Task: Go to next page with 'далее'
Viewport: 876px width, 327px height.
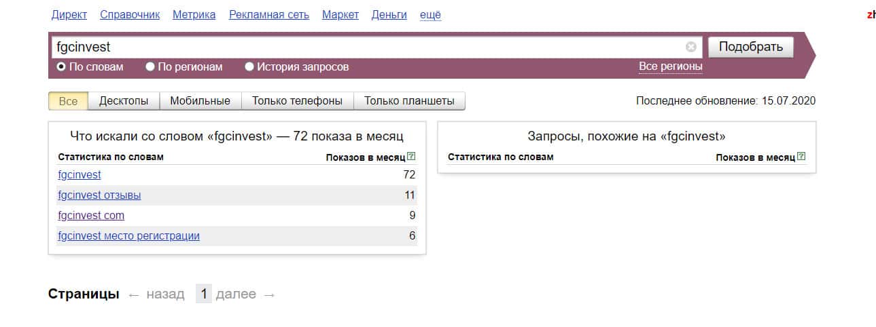Action: click(x=236, y=294)
